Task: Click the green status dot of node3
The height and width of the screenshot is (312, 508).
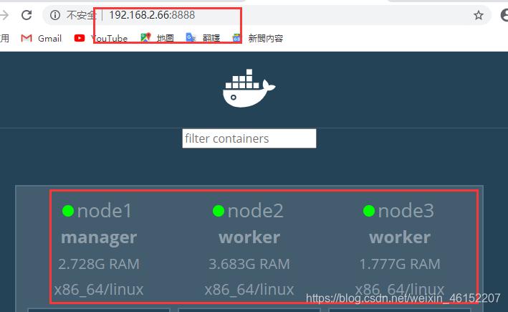Action: (x=369, y=211)
